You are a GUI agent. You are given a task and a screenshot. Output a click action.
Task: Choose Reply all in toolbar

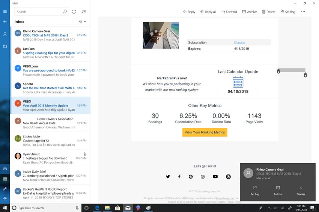[208, 12]
